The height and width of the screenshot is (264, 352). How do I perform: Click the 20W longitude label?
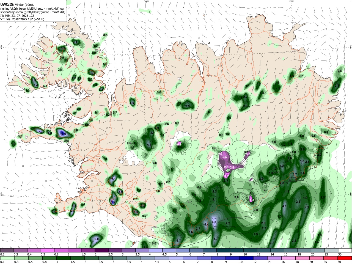146,1
